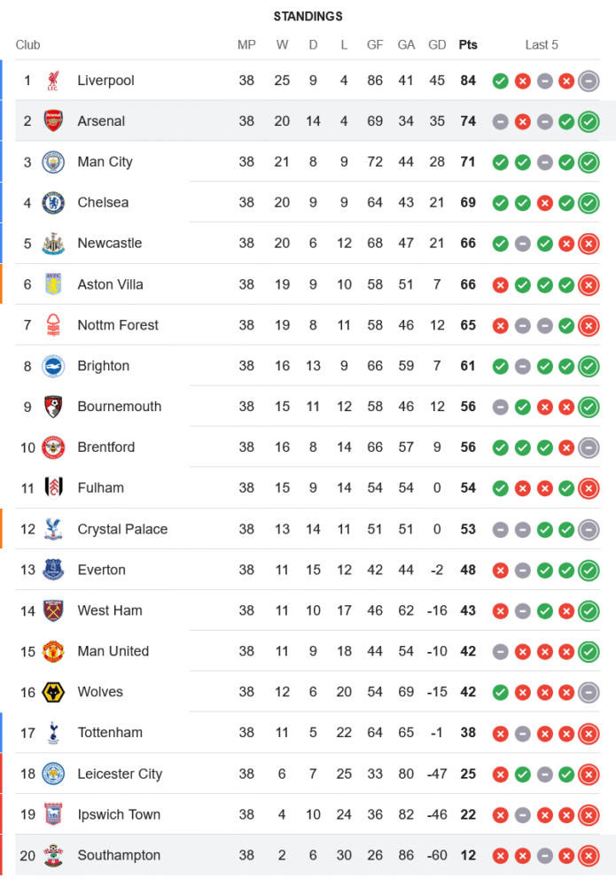Click Southampton's most recent loss icon
Screen dimensions: 616x886
click(x=589, y=856)
